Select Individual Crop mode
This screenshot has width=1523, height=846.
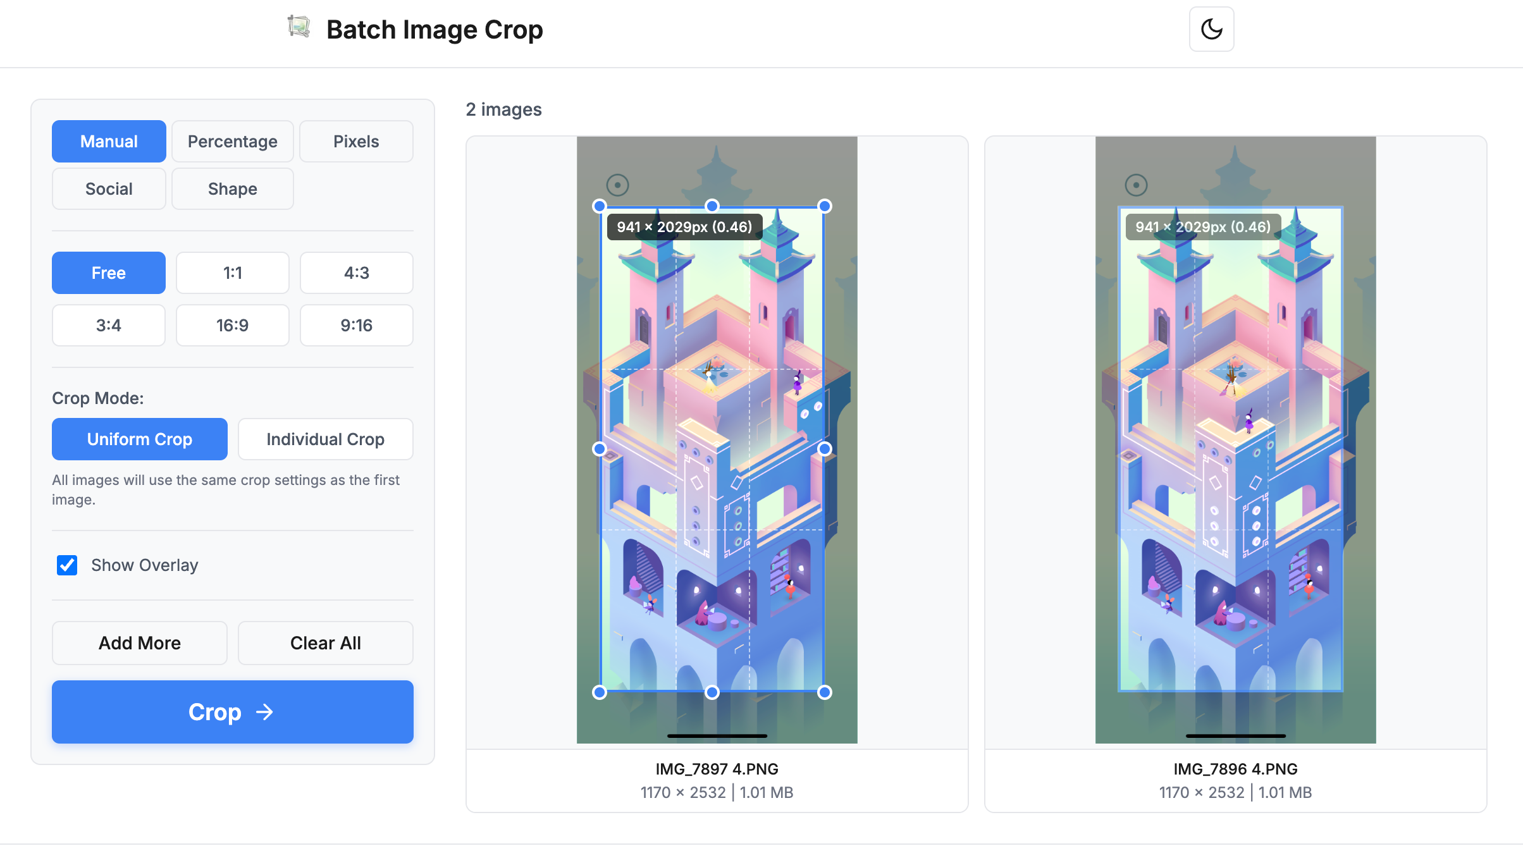325,439
